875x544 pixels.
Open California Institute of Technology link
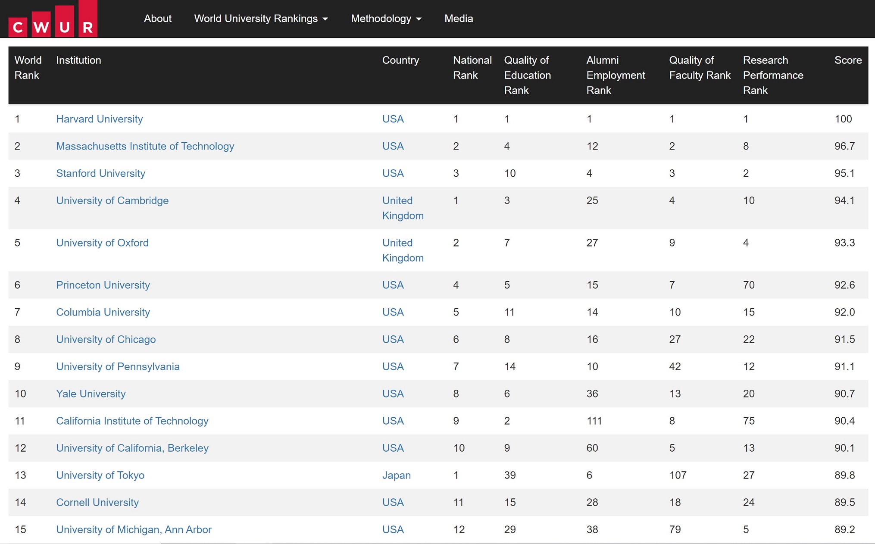[x=132, y=421]
